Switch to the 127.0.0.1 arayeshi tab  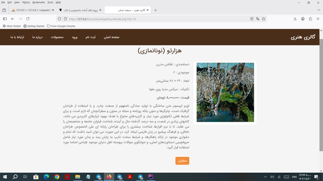[32, 10]
